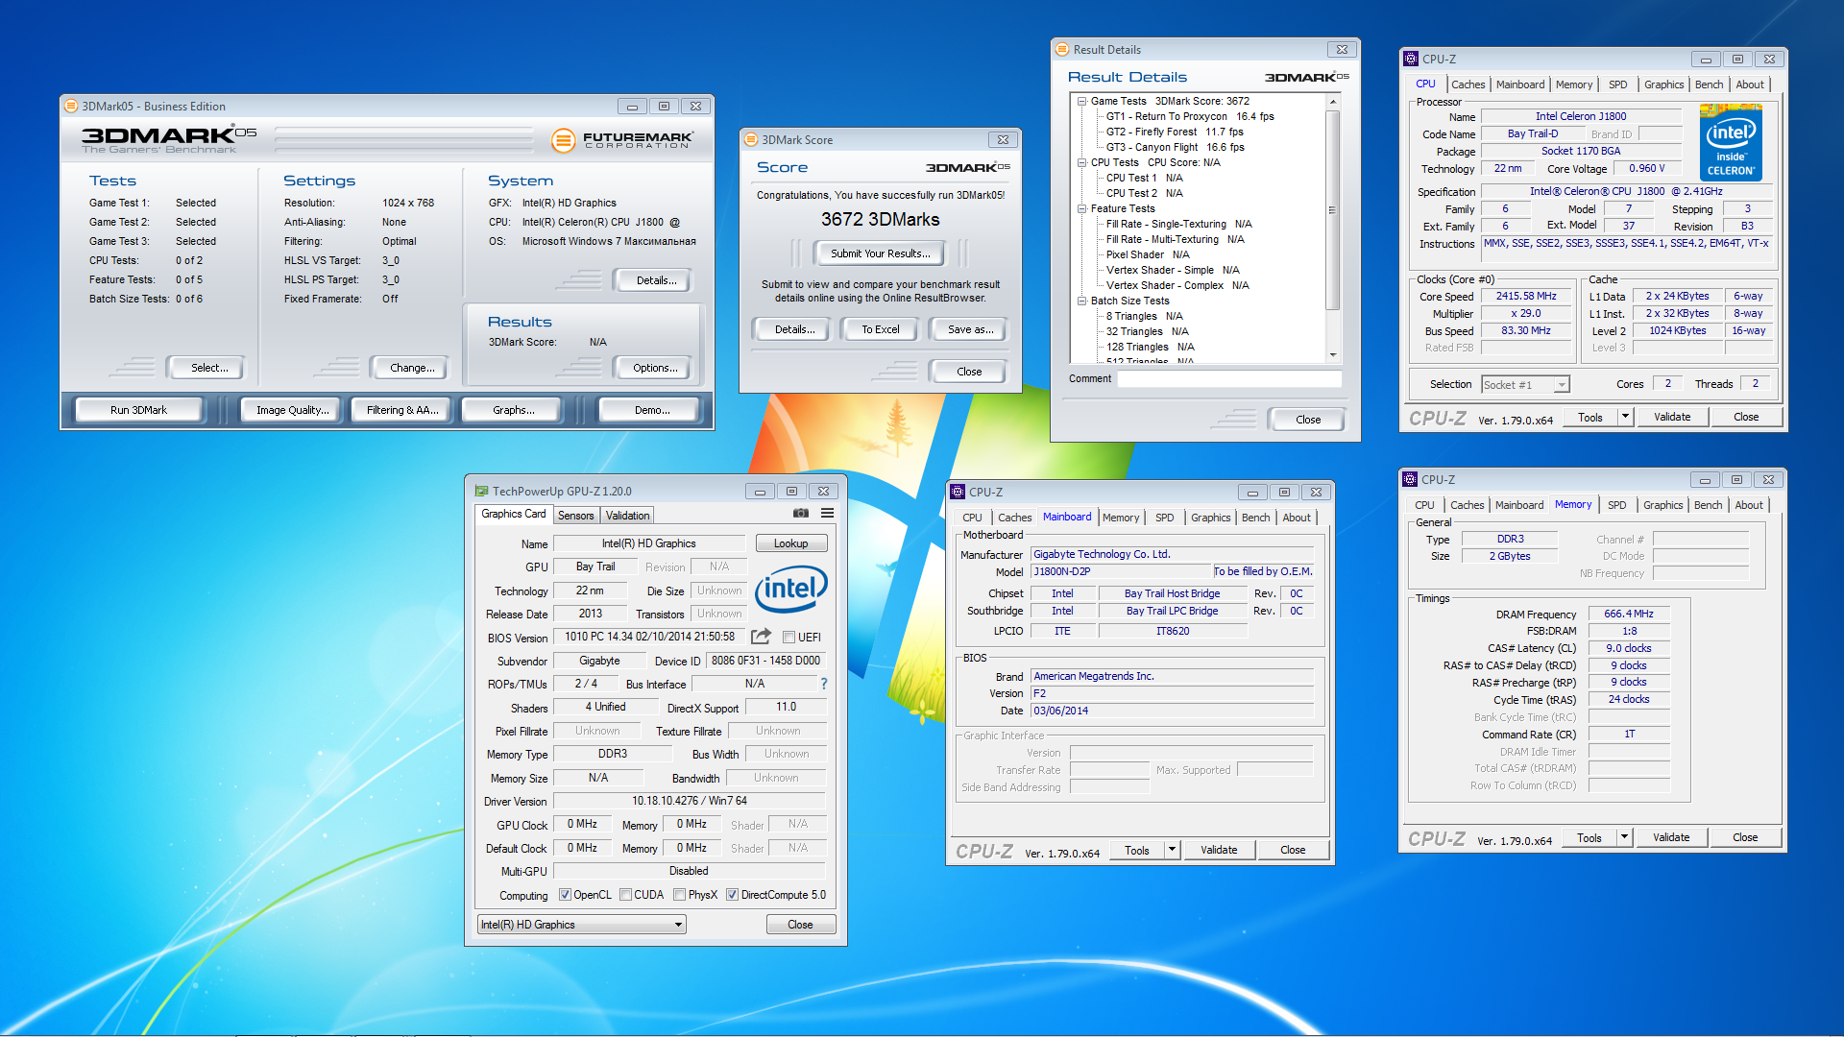The height and width of the screenshot is (1037, 1844).
Task: Minimize the GPU-Z window
Action: click(x=760, y=492)
